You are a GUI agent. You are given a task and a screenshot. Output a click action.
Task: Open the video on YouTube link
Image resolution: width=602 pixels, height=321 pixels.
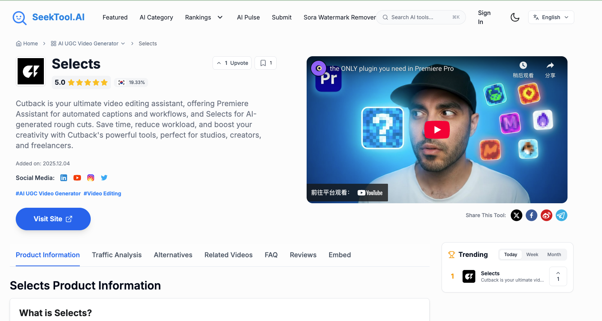[x=347, y=193]
